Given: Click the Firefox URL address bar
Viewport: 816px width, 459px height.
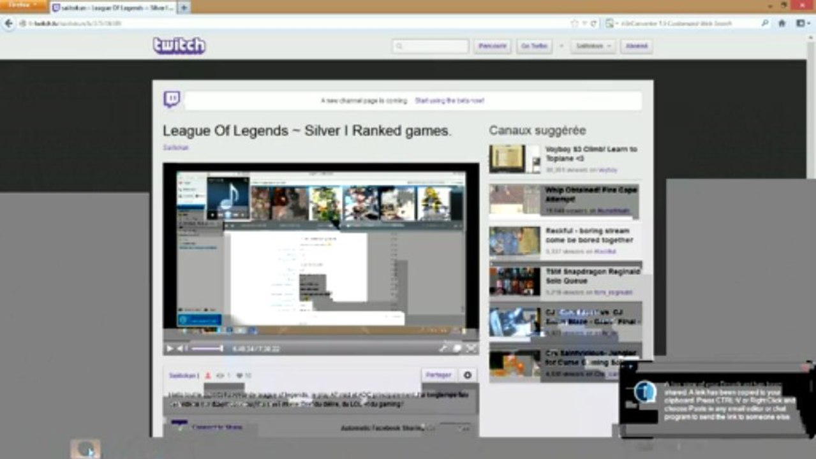Looking at the screenshot, I should tap(293, 23).
